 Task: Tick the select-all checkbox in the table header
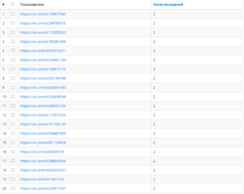13,4
